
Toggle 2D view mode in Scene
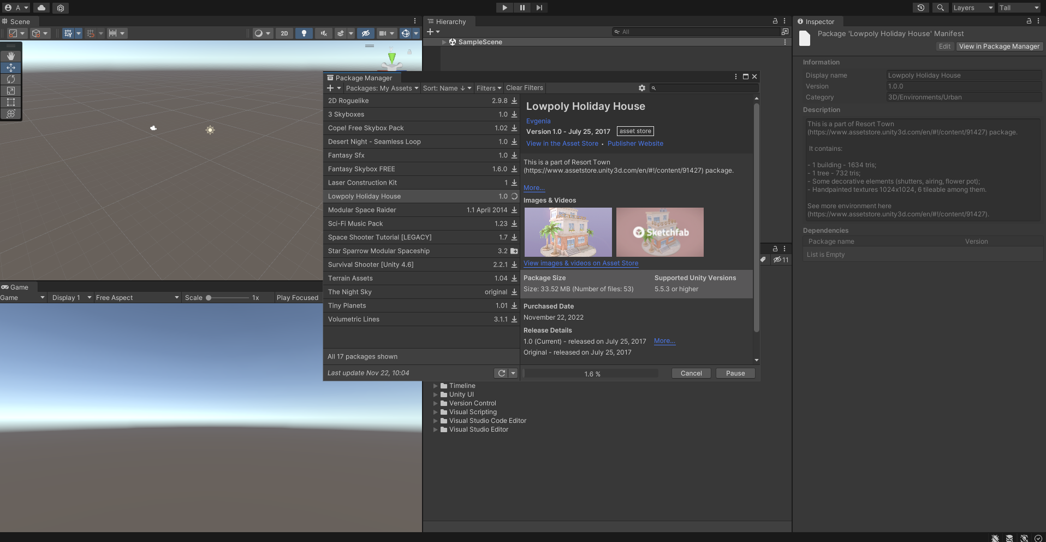(284, 33)
